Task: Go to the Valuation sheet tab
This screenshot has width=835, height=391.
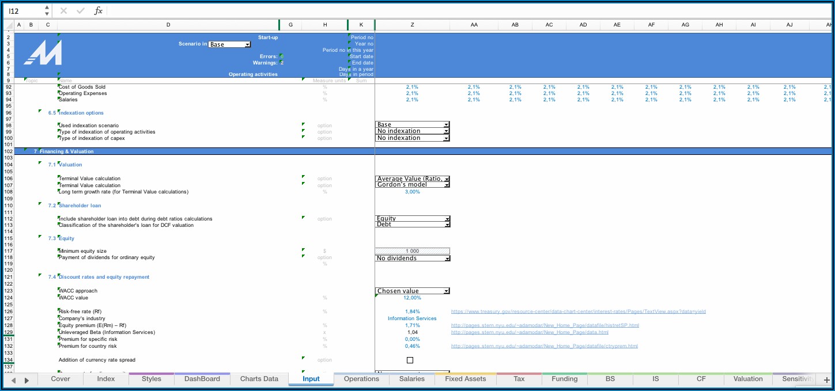Action: pos(748,379)
